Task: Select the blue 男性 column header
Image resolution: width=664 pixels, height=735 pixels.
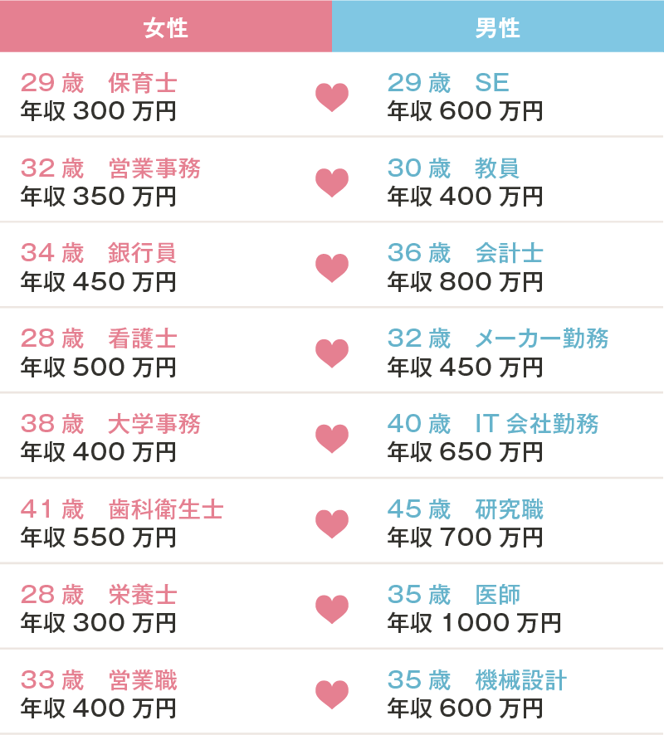Action: (498, 27)
